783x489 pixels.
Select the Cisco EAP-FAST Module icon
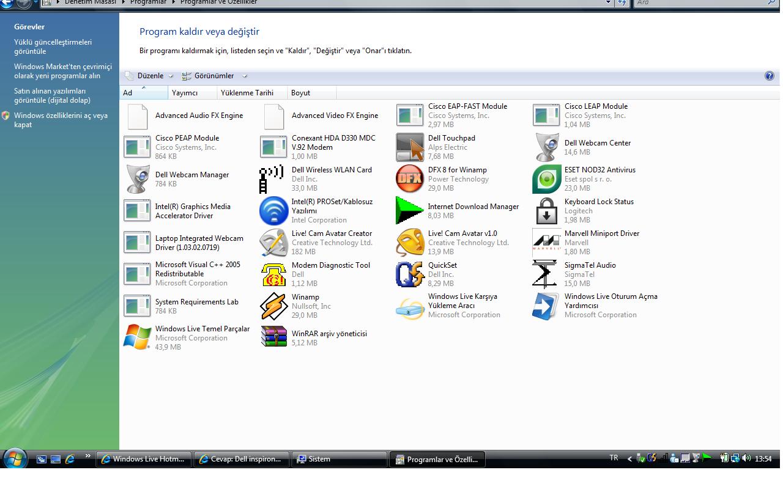click(x=410, y=116)
